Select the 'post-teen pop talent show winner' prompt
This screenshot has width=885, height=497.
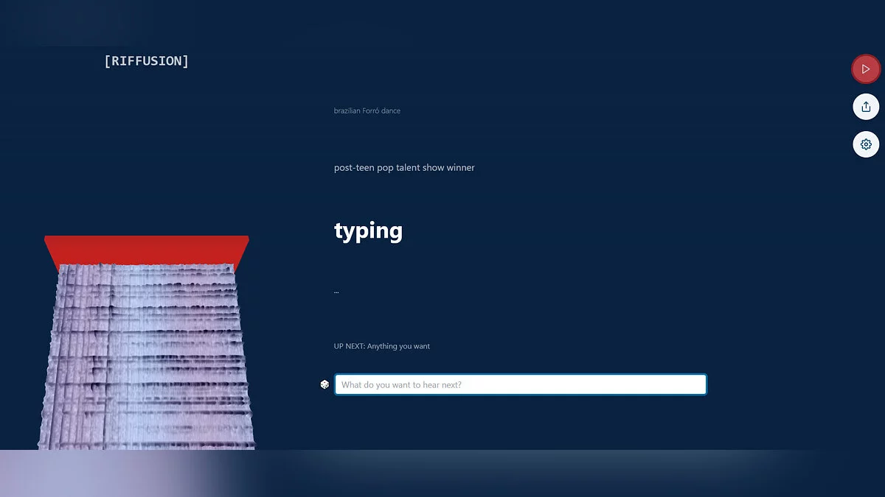(404, 168)
